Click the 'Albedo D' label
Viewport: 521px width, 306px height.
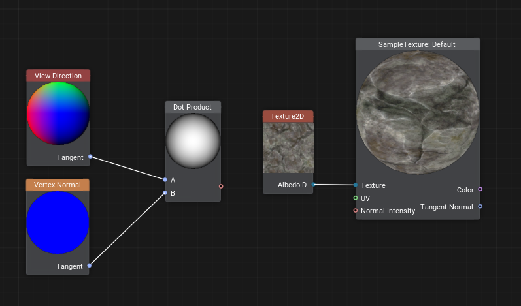coord(292,185)
